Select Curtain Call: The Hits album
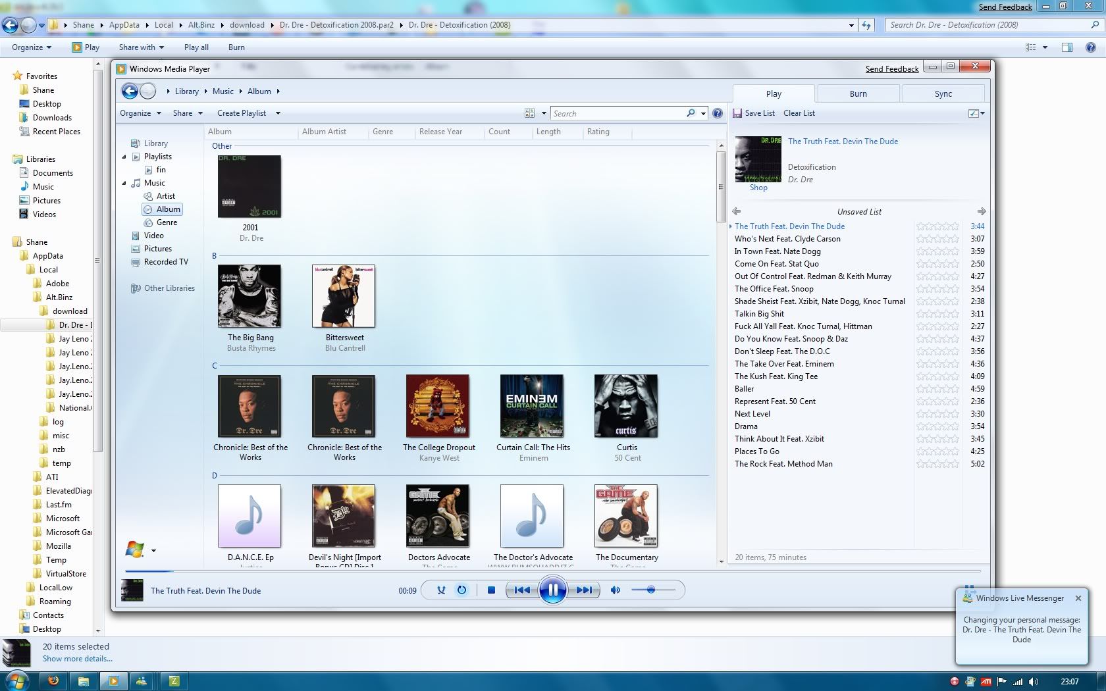1106x691 pixels. click(532, 406)
